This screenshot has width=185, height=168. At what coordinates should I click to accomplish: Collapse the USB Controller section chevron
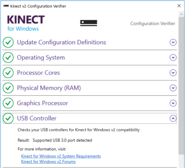[173, 118]
